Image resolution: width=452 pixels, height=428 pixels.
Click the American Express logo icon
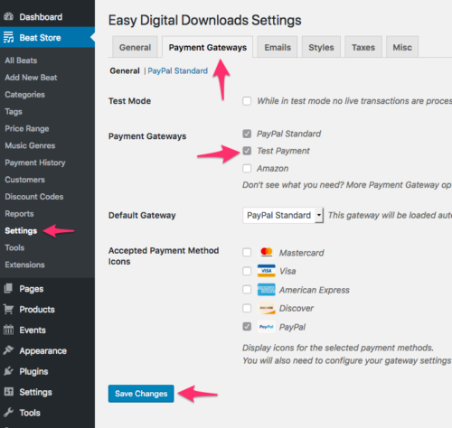267,290
